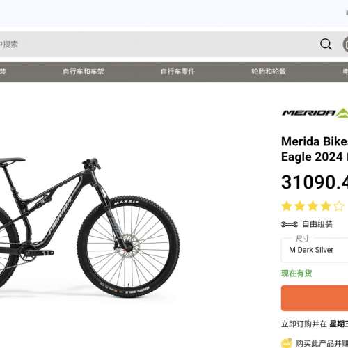
Task: Click the Merida bike product image
Action: [x=89, y=226]
